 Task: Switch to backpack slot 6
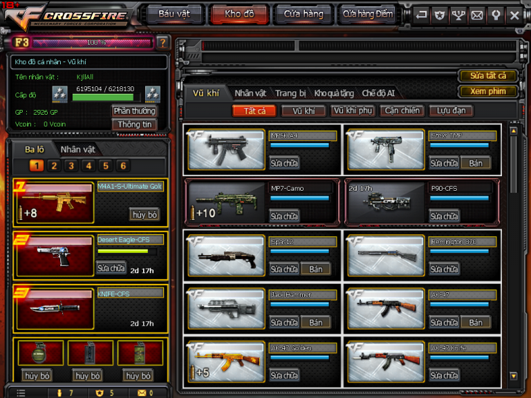[x=123, y=166]
